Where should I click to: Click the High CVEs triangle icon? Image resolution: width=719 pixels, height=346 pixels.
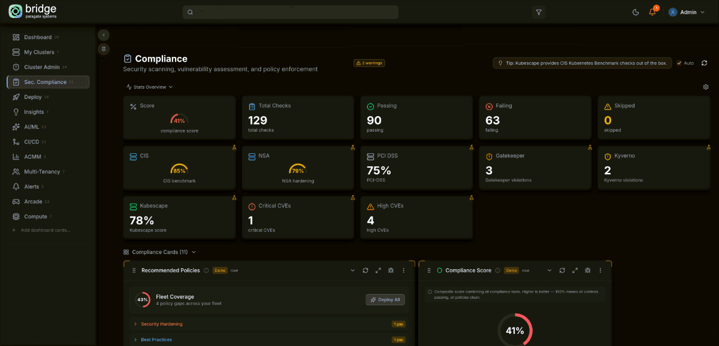point(370,206)
